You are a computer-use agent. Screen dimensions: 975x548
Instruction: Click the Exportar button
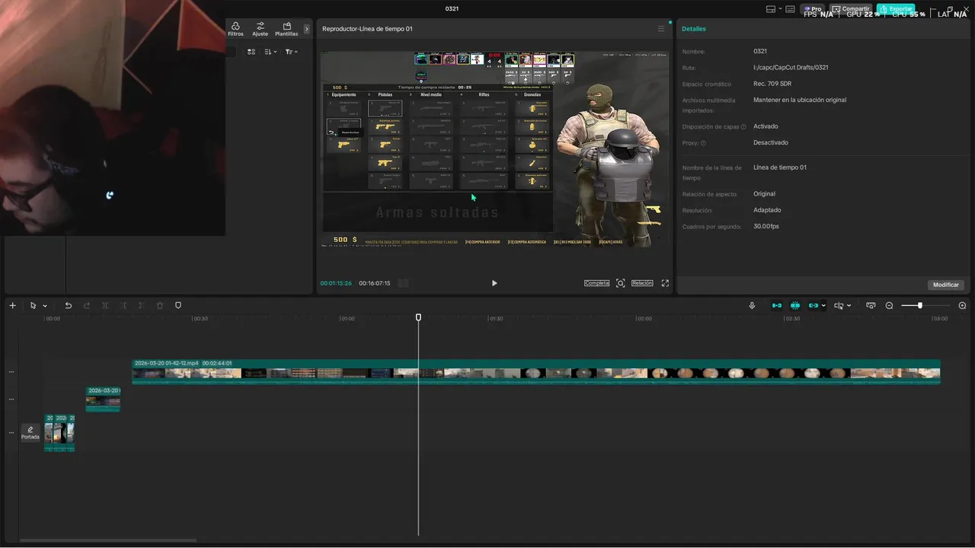pyautogui.click(x=896, y=9)
